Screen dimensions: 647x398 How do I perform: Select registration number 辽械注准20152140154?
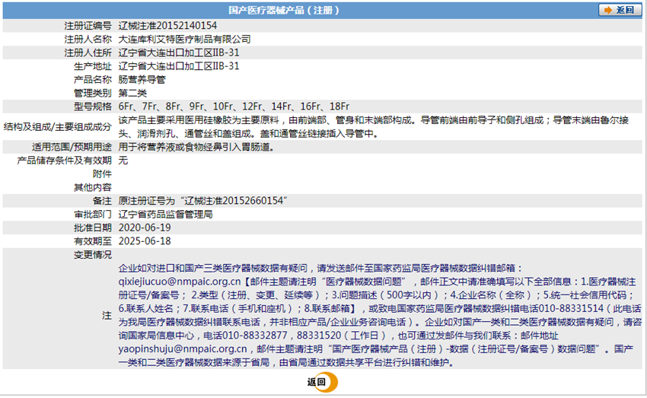(x=167, y=26)
